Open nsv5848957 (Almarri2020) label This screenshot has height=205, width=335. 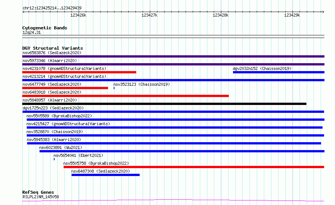coord(50,100)
